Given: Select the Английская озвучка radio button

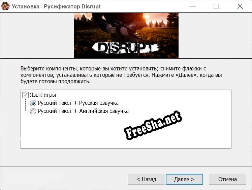Looking at the screenshot, I should click(x=33, y=111).
